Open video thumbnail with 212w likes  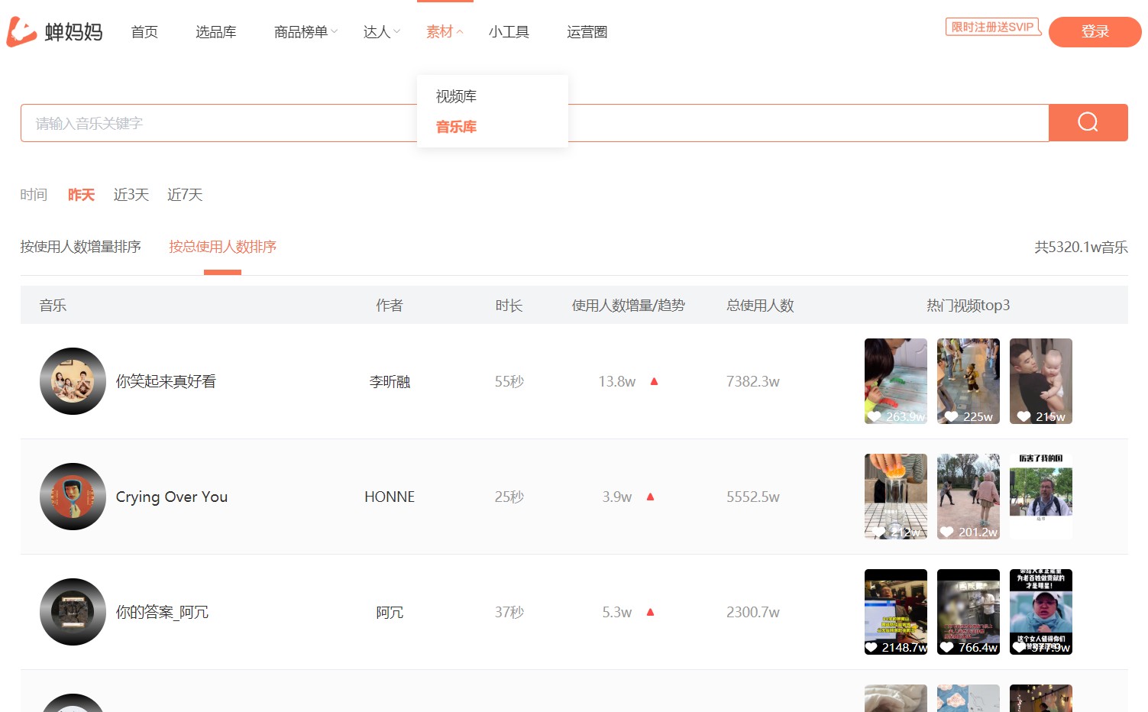pyautogui.click(x=896, y=497)
